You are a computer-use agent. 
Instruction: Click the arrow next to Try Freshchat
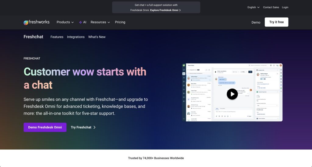(x=94, y=127)
